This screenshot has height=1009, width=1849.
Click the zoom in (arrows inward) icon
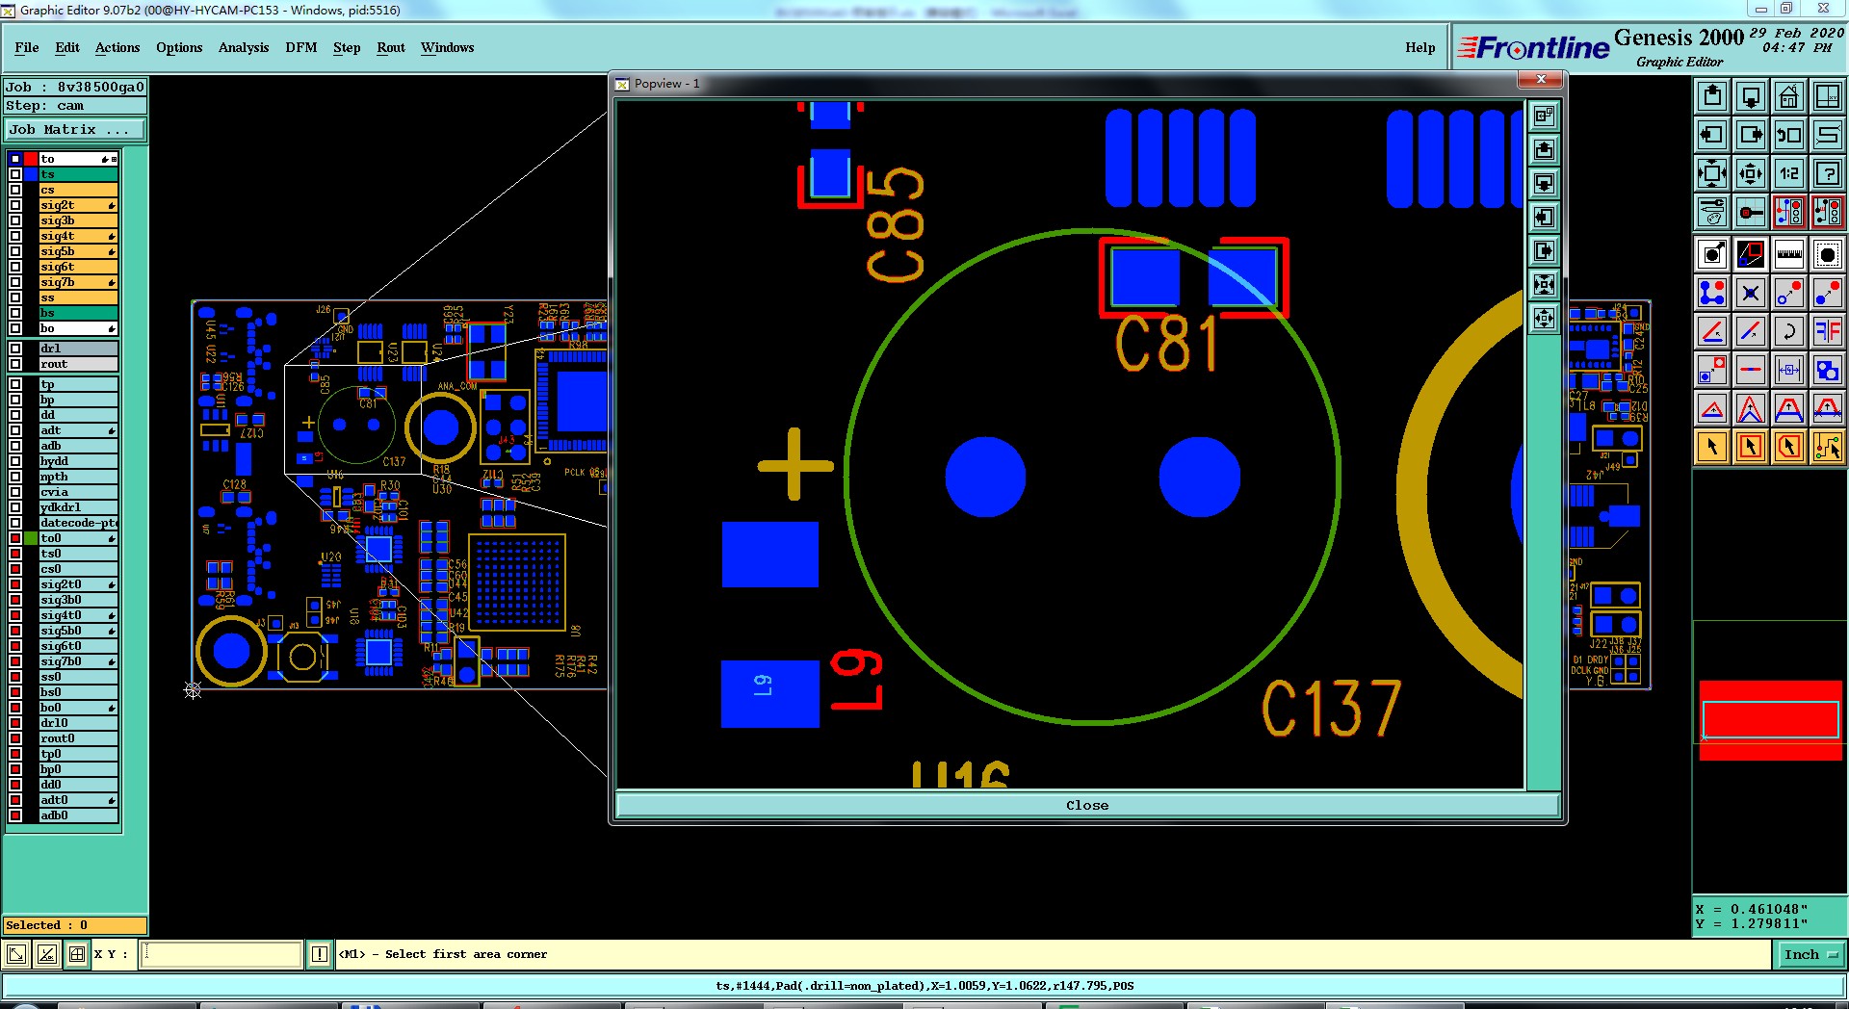click(1712, 173)
